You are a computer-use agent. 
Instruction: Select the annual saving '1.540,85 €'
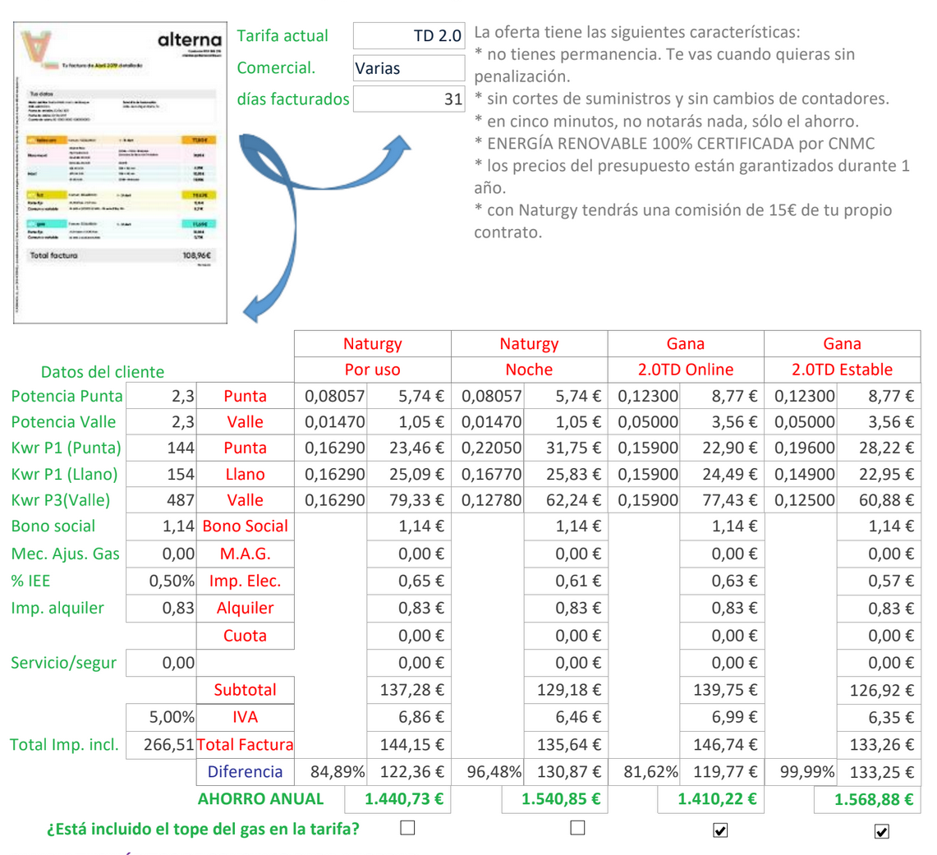pos(555,799)
